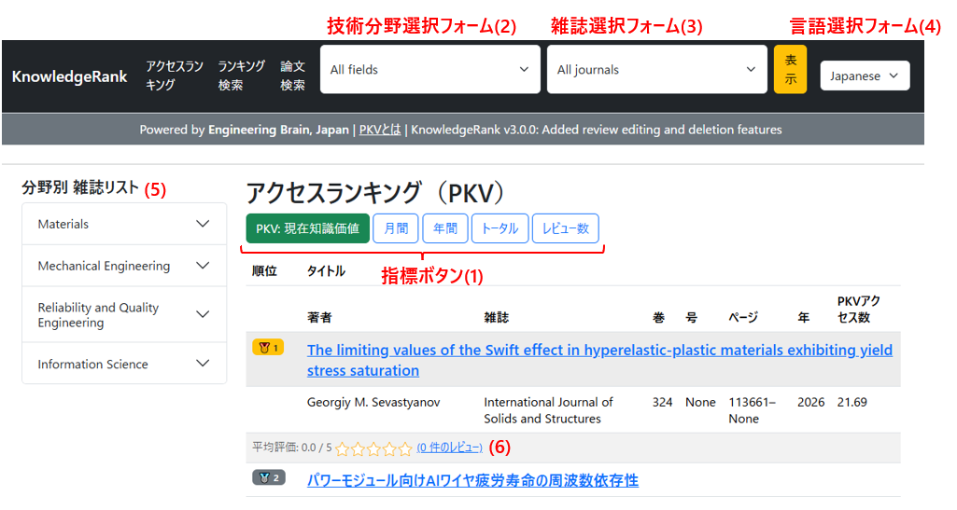Click the gray rank 2 medal badge
957x510 pixels.
tap(268, 478)
